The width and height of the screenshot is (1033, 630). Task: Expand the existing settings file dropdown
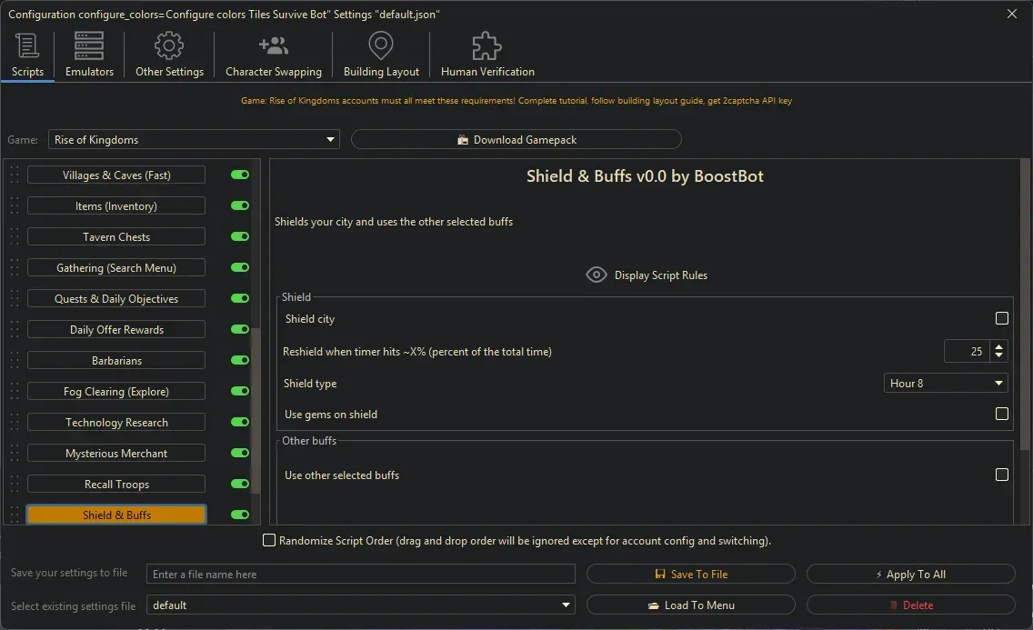tap(565, 605)
